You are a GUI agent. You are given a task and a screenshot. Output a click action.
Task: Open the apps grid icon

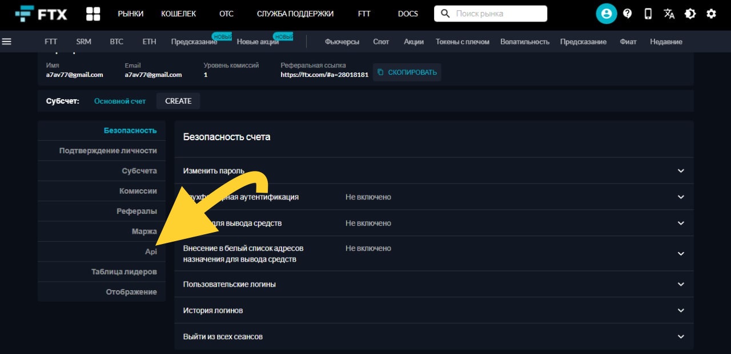pyautogui.click(x=93, y=13)
